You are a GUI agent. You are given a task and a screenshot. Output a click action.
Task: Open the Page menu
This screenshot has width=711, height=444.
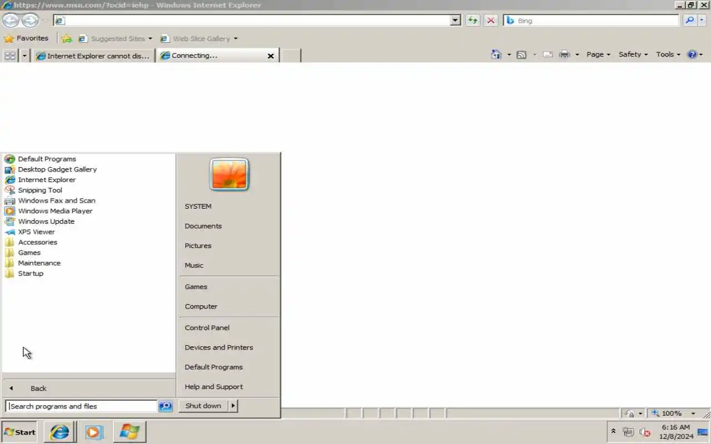[598, 54]
